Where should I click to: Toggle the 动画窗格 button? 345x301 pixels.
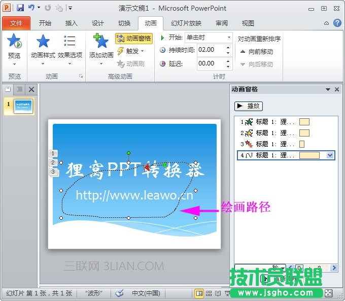click(x=134, y=39)
